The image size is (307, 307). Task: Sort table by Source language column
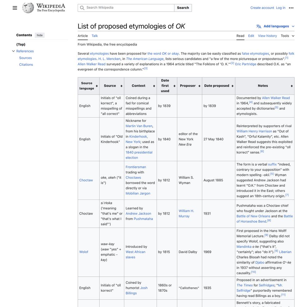97,86
